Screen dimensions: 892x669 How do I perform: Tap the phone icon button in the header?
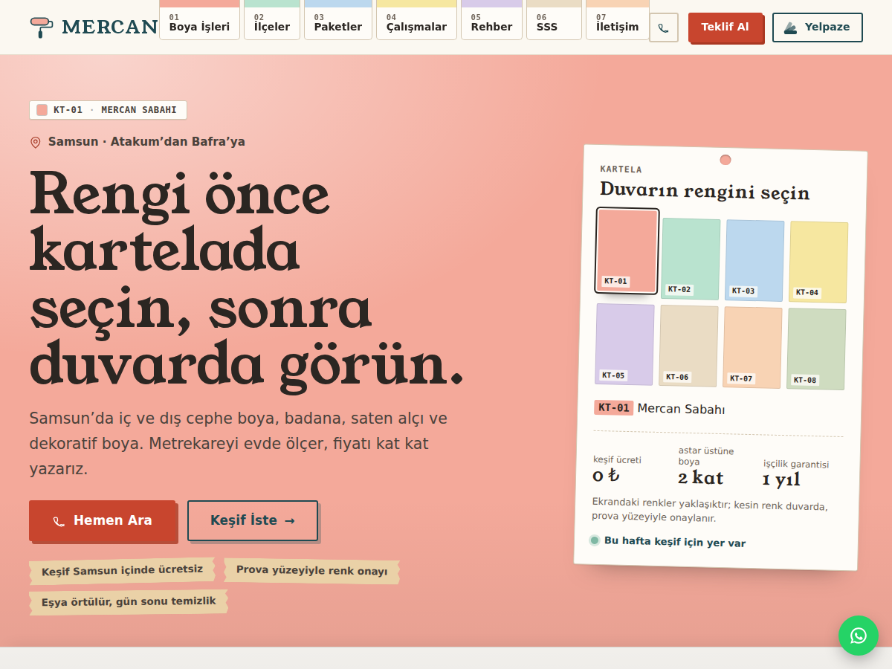coord(664,28)
